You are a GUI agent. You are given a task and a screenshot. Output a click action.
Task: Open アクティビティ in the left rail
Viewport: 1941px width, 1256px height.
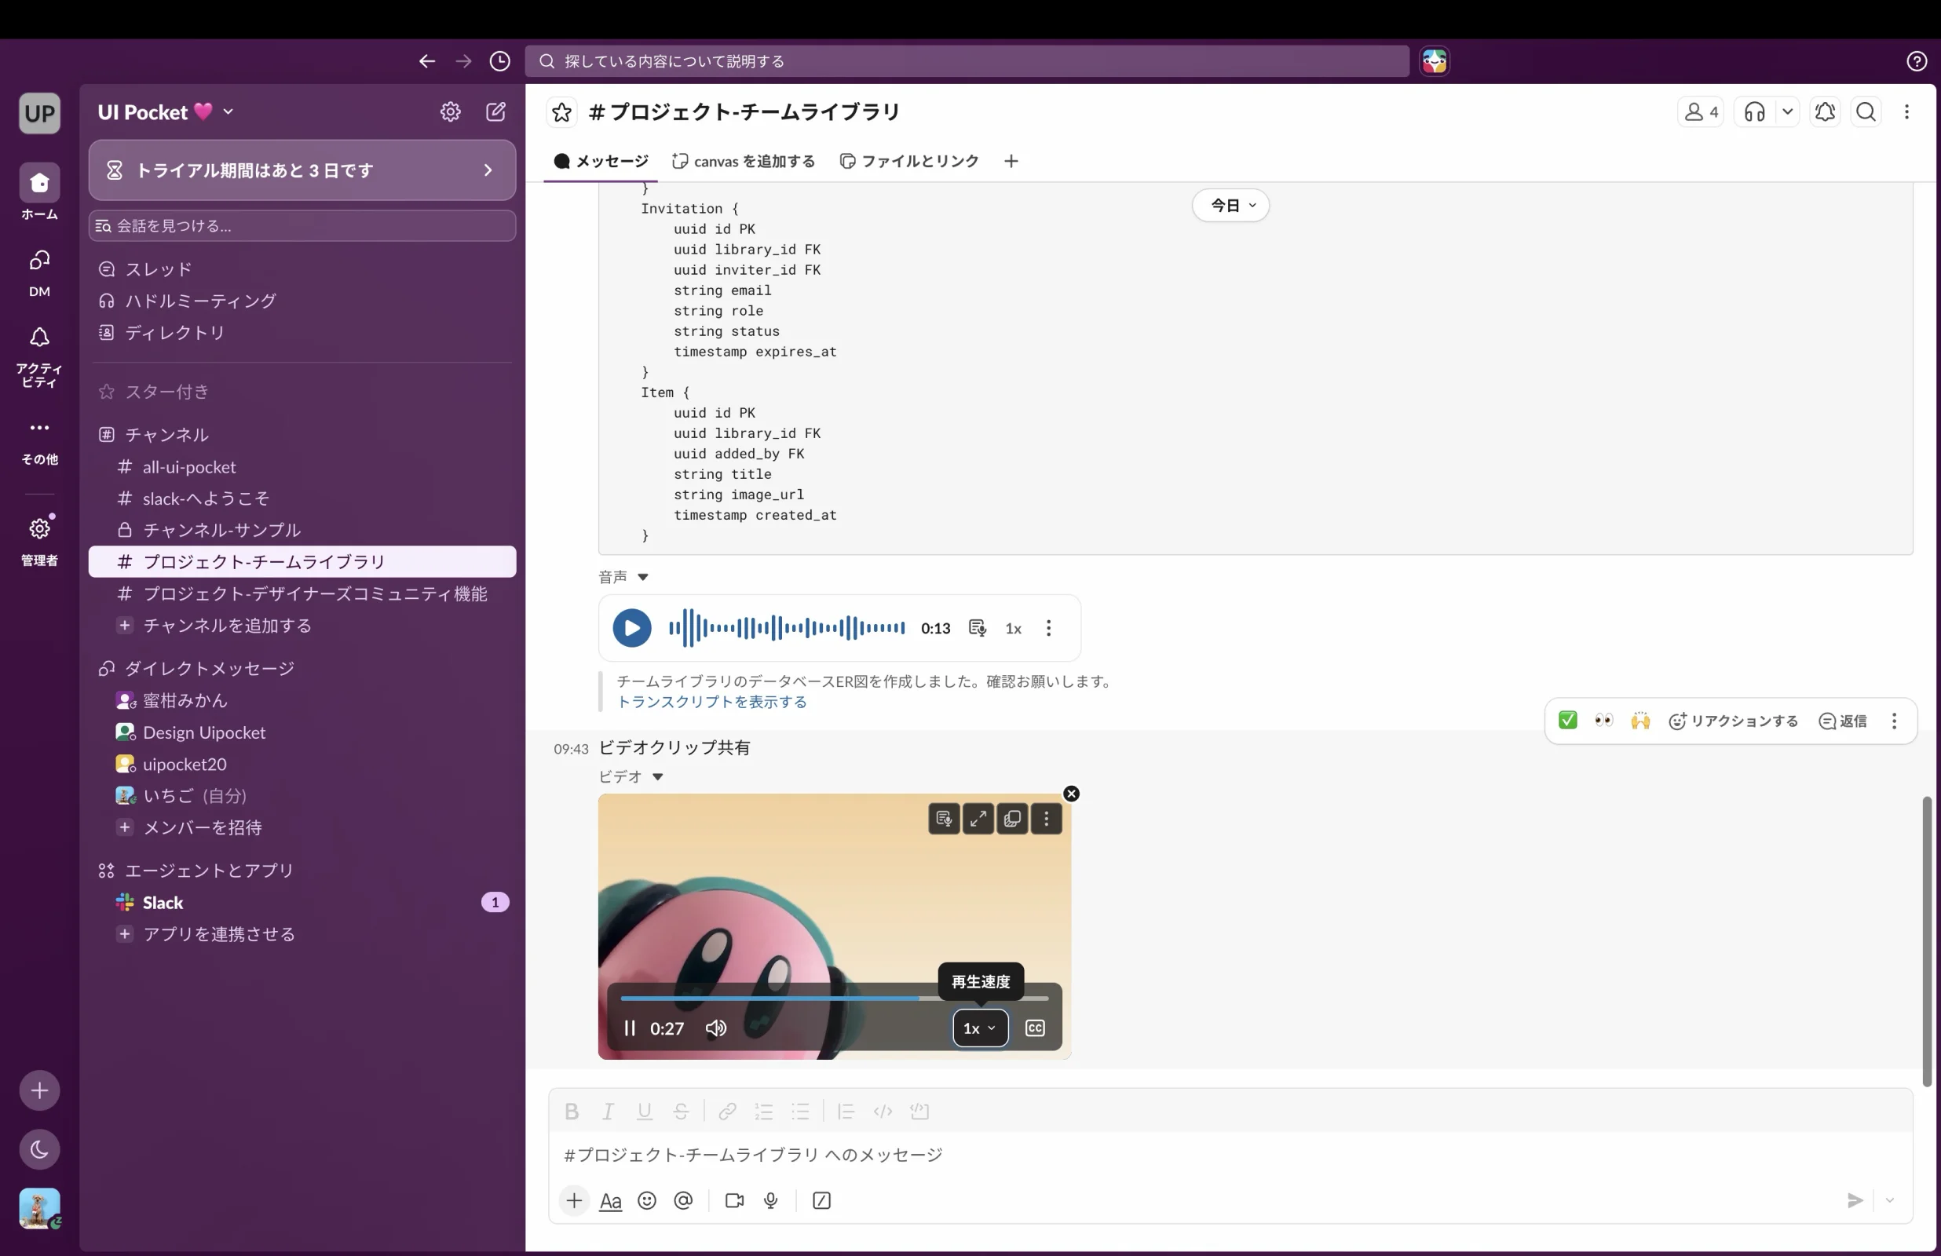(x=39, y=356)
